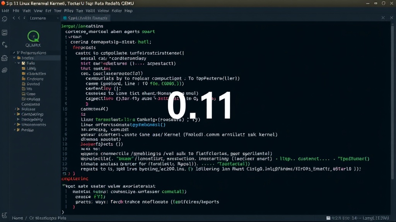
Task: Collapse the 'Petairrtsions' tree section
Action: pos(14,52)
